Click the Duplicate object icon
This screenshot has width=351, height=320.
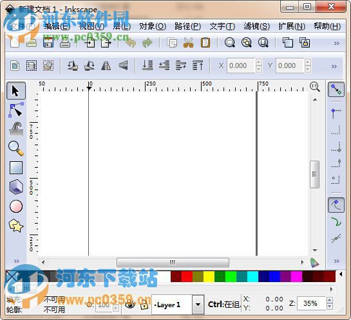[x=288, y=42]
